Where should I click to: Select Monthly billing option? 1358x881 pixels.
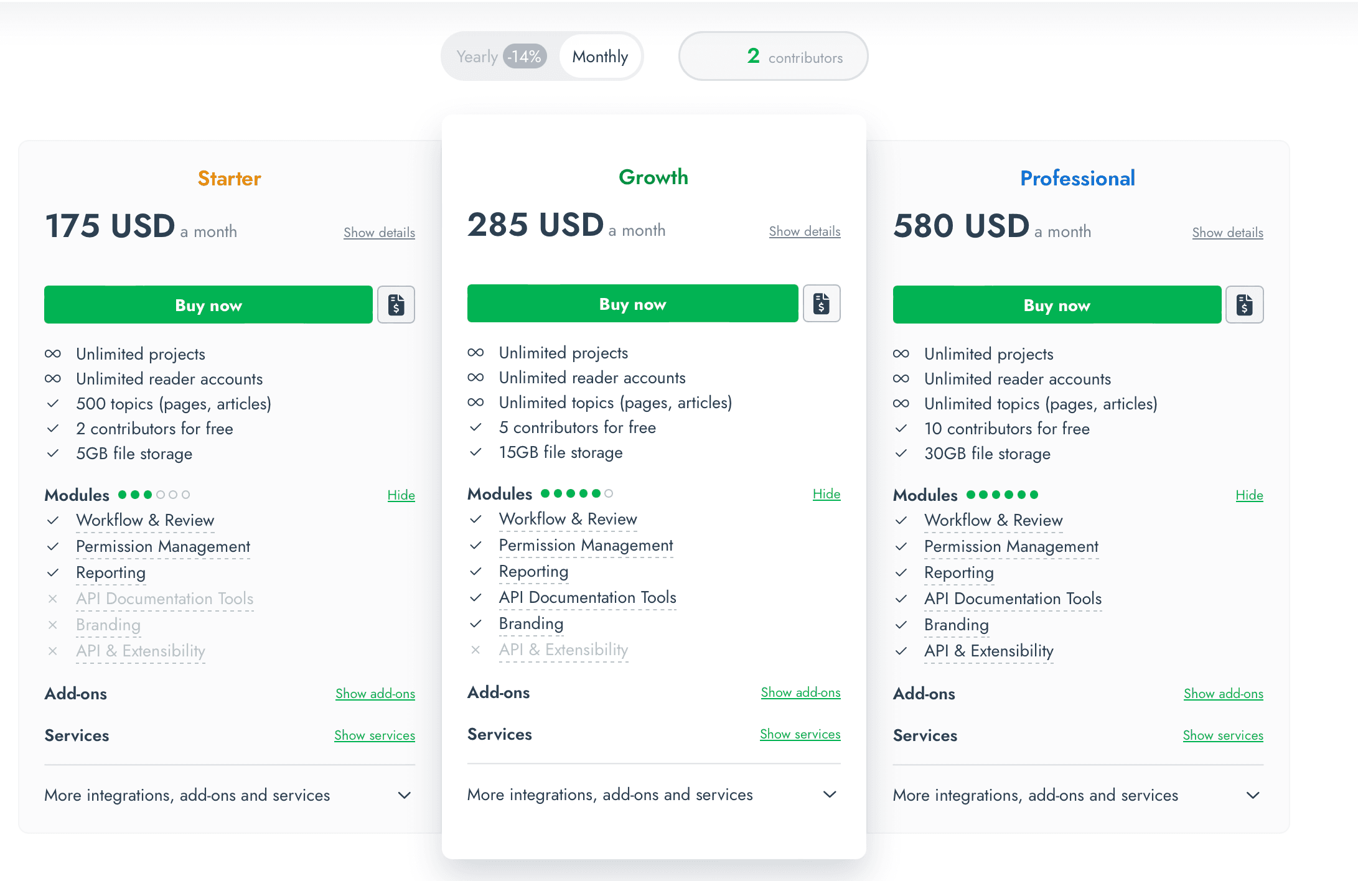click(x=600, y=57)
